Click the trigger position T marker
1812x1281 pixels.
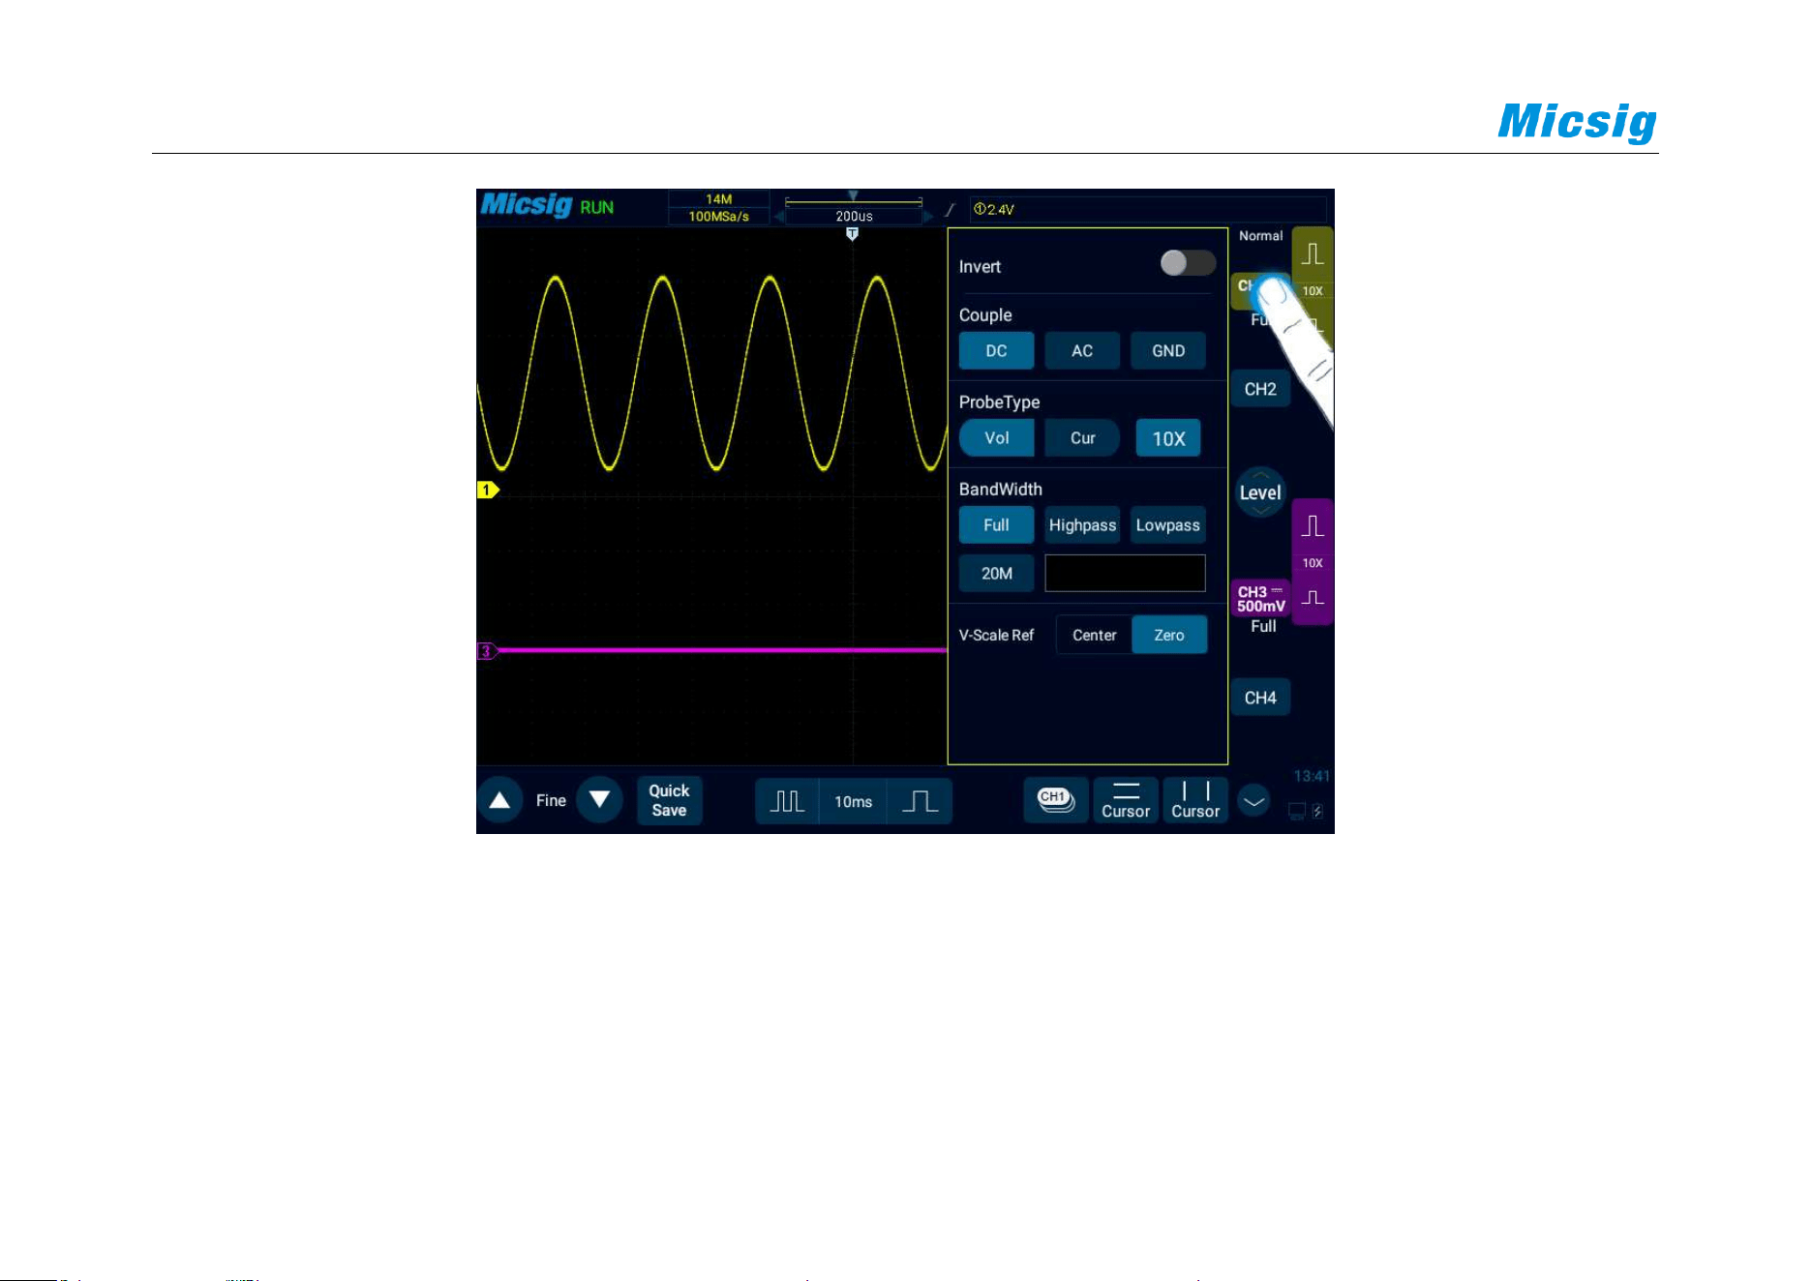[852, 234]
